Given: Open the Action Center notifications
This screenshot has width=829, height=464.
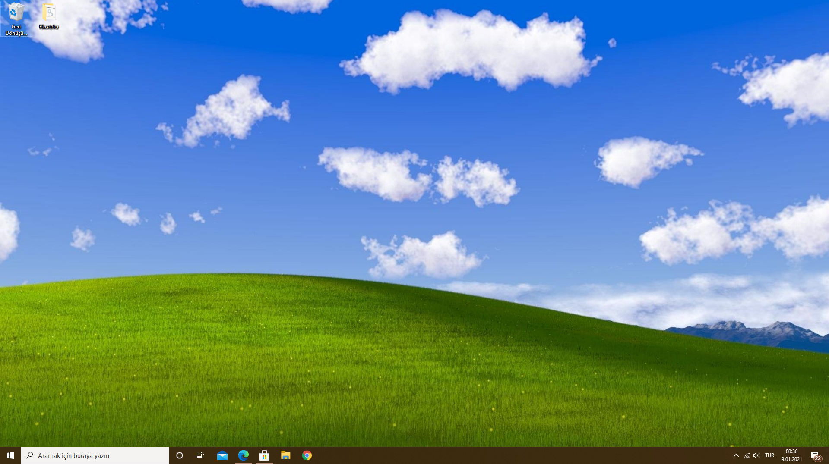Looking at the screenshot, I should [816, 455].
